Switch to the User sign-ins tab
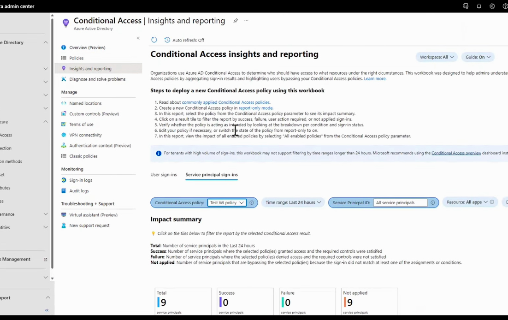The height and width of the screenshot is (320, 508). tap(164, 175)
